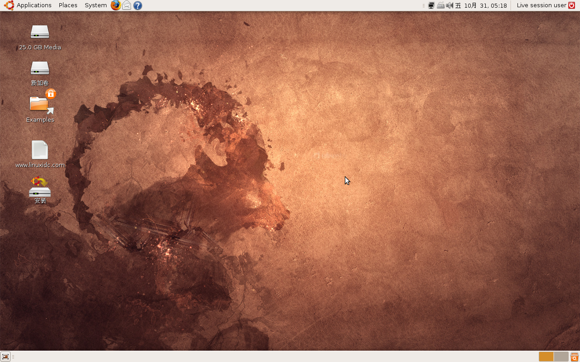Select the www.linuxidc.com text file

click(40, 150)
